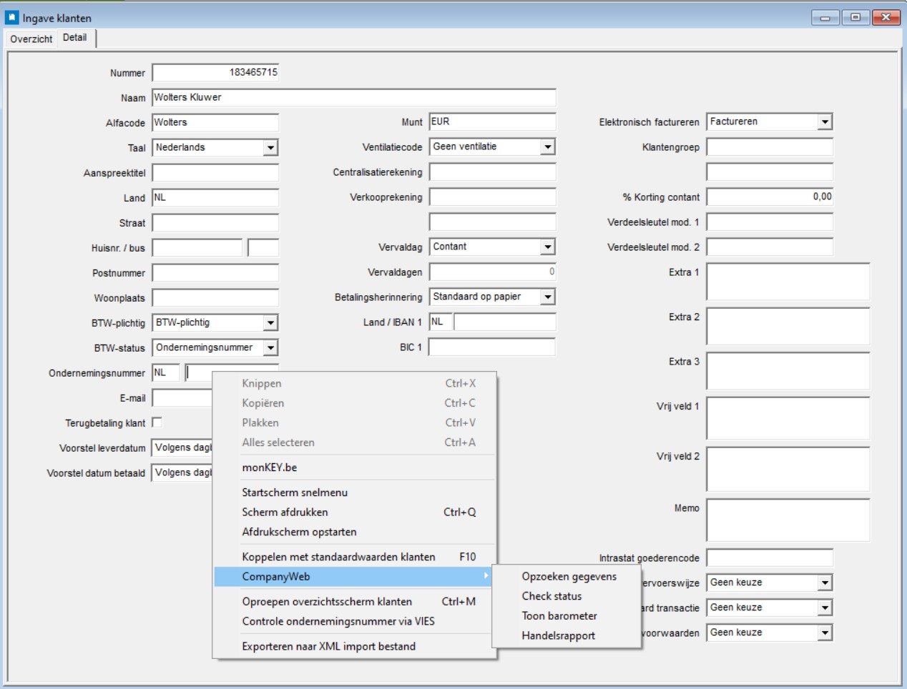Select Check status from the submenu
The height and width of the screenshot is (689, 907).
[551, 596]
